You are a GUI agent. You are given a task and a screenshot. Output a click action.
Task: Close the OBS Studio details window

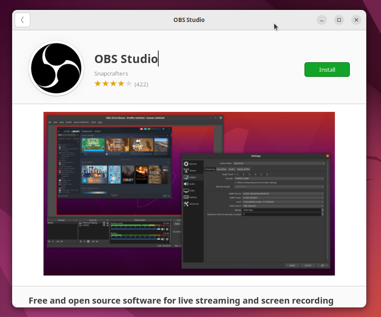pos(356,20)
